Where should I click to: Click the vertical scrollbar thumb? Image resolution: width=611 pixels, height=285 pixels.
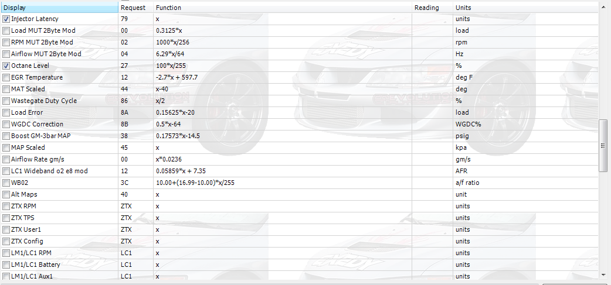pos(603,145)
